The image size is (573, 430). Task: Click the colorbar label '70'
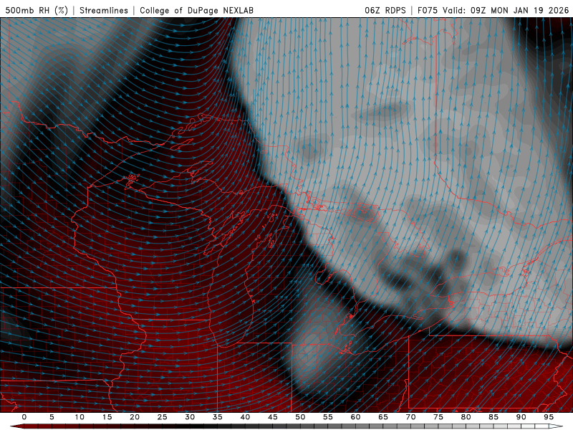pos(410,417)
